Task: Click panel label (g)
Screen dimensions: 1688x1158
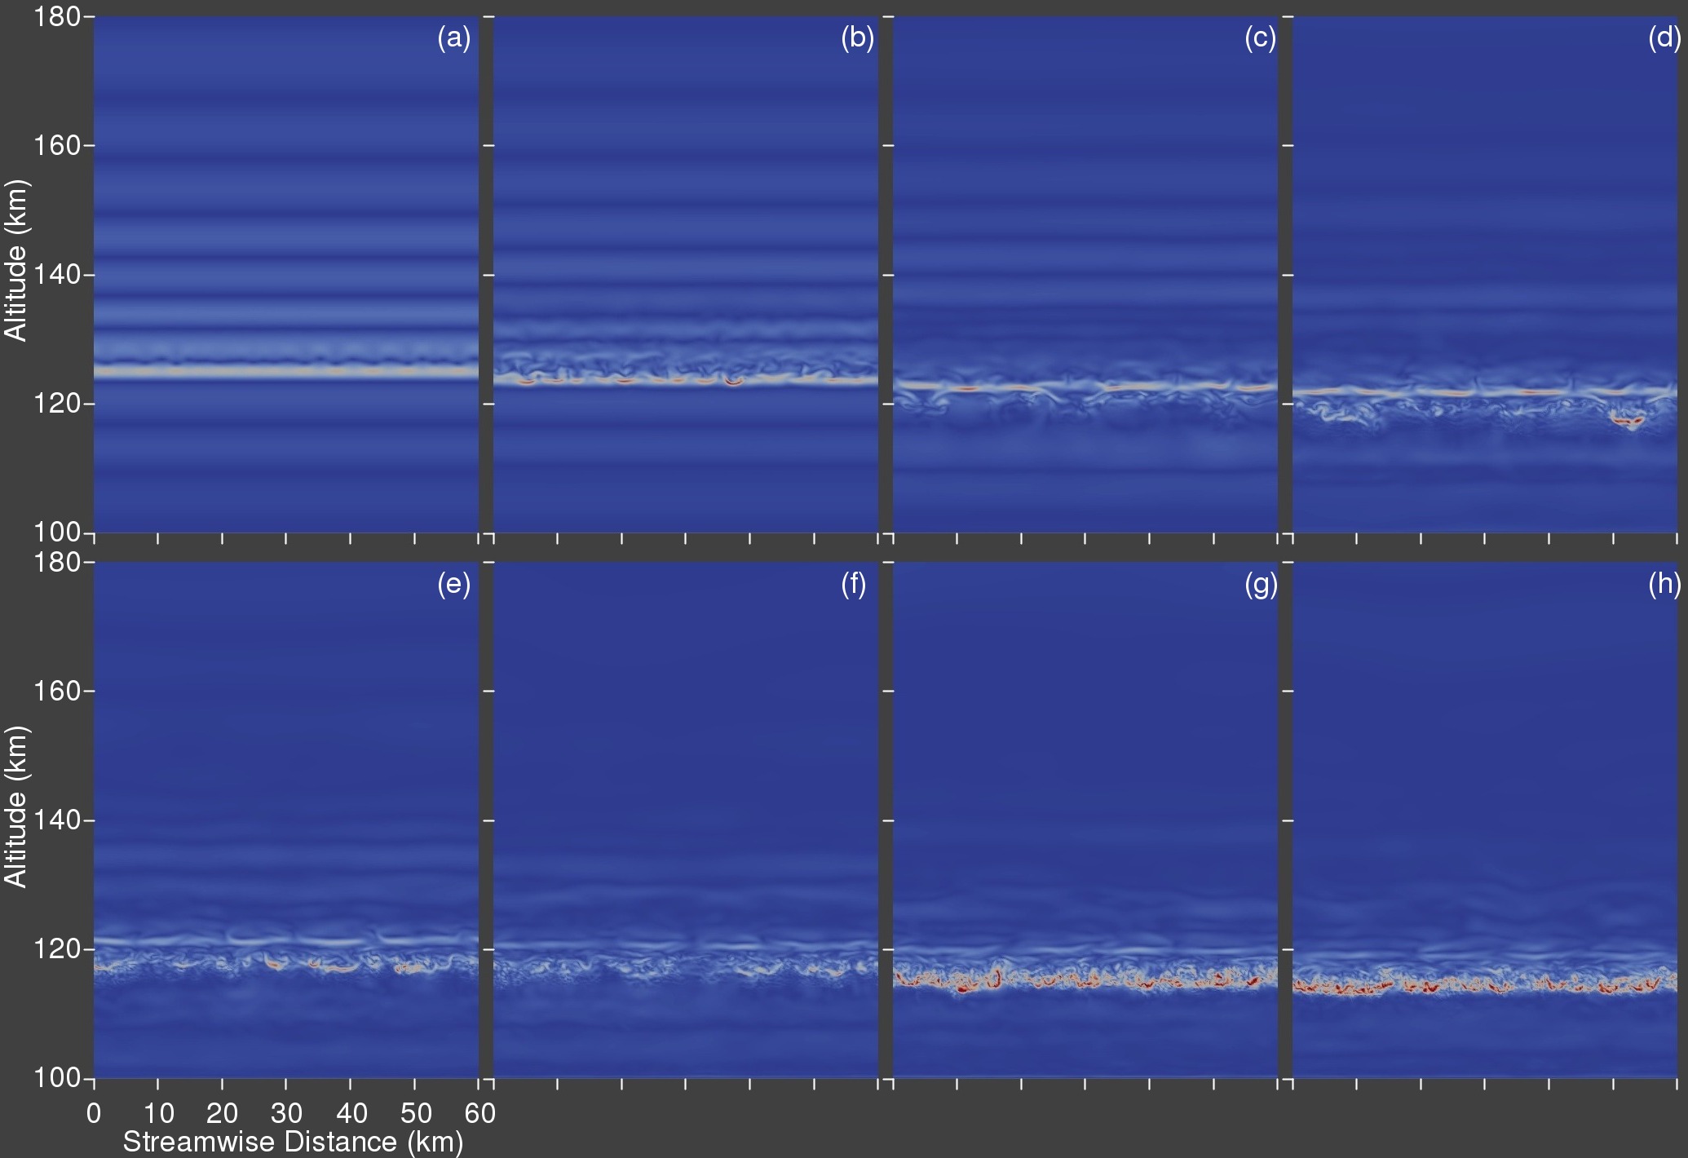Action: [1261, 584]
